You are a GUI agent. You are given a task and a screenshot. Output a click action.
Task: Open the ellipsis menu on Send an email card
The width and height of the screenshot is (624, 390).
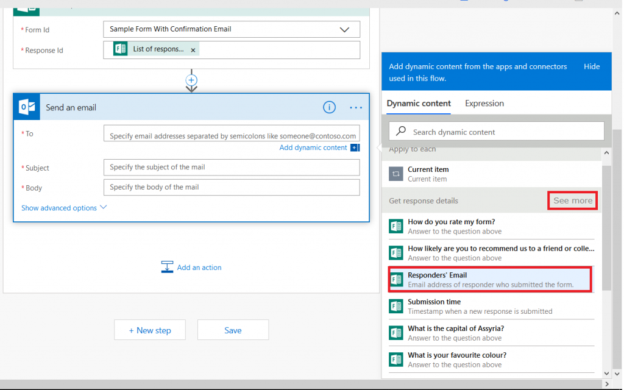[x=356, y=107]
